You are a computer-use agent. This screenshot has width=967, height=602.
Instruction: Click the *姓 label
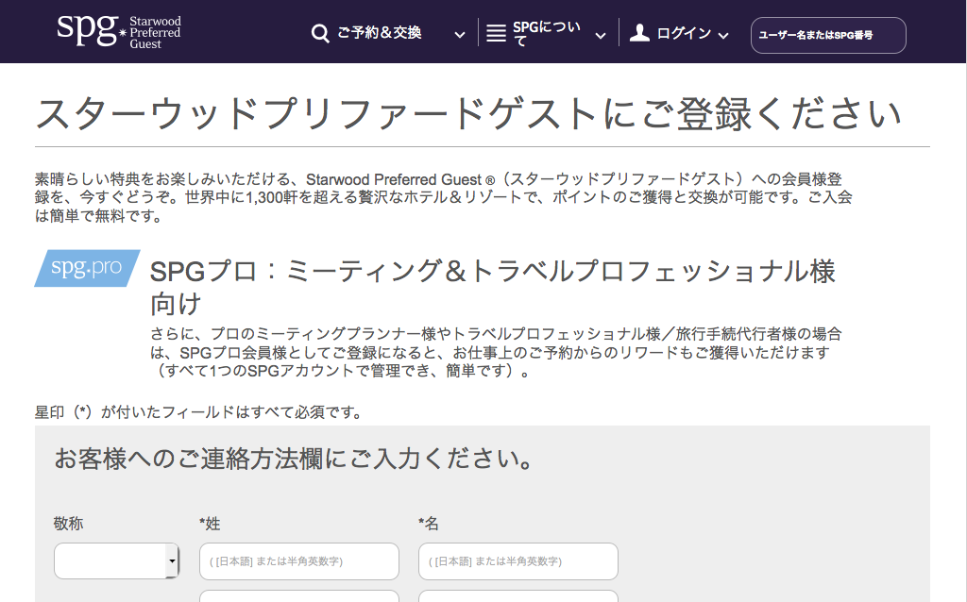tap(210, 524)
